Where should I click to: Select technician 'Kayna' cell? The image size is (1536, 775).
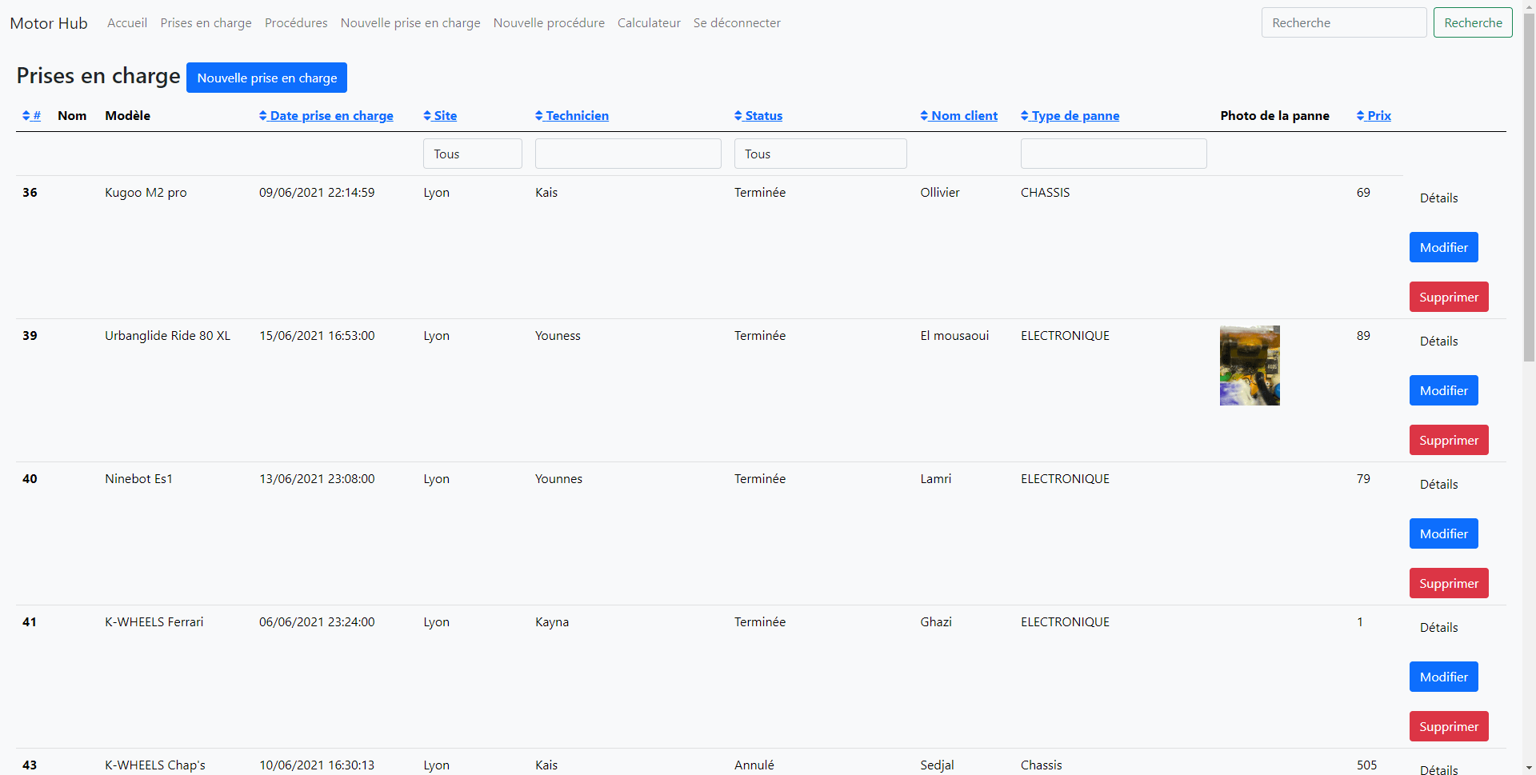tap(552, 622)
